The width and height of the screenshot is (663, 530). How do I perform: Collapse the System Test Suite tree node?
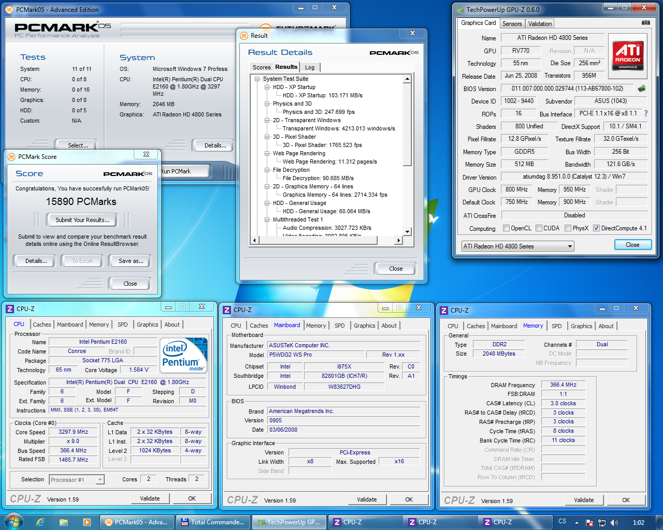[257, 79]
